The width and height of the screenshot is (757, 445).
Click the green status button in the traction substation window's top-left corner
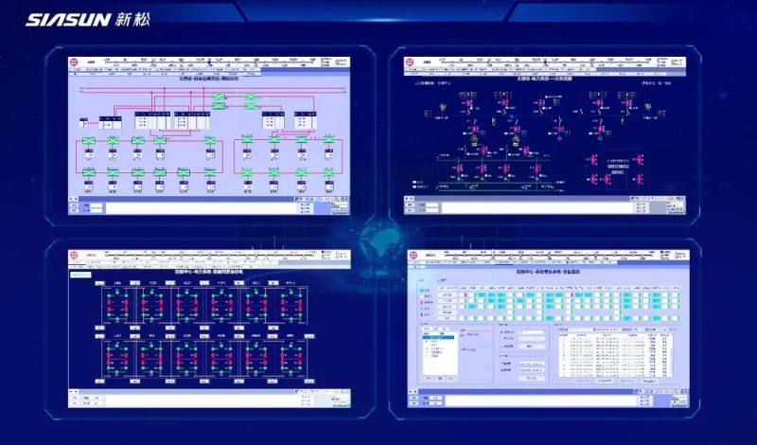click(x=80, y=275)
